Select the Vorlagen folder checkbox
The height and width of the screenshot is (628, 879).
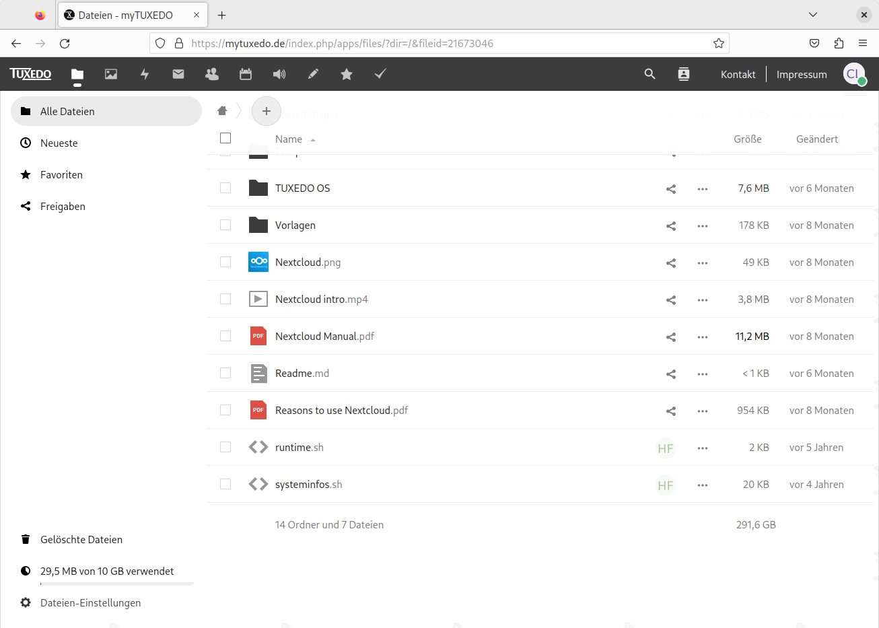[225, 225]
